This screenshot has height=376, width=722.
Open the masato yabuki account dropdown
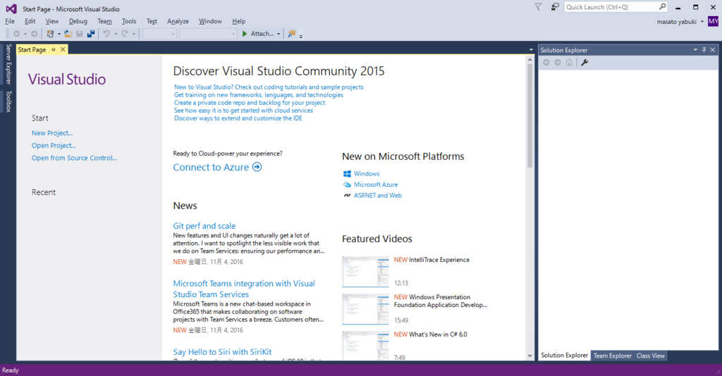point(702,22)
